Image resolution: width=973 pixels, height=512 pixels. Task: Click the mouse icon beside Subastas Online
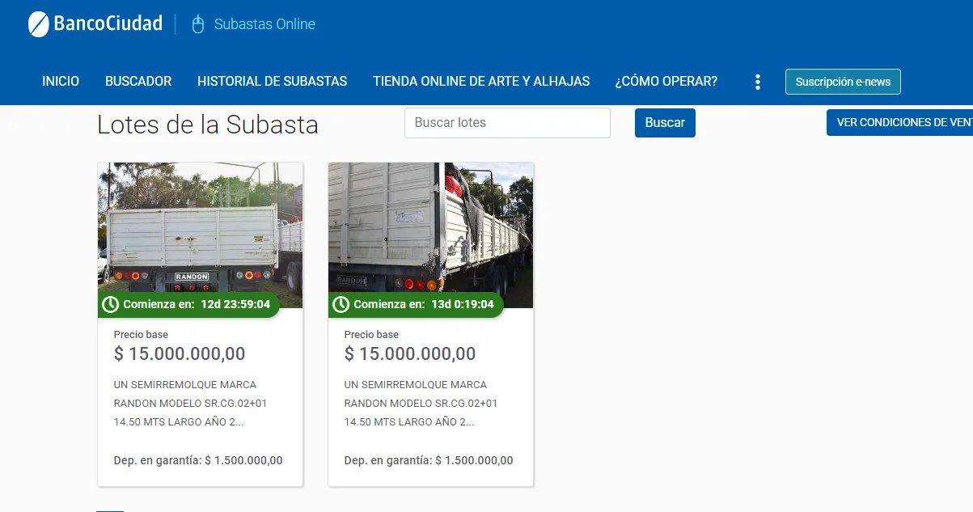198,24
